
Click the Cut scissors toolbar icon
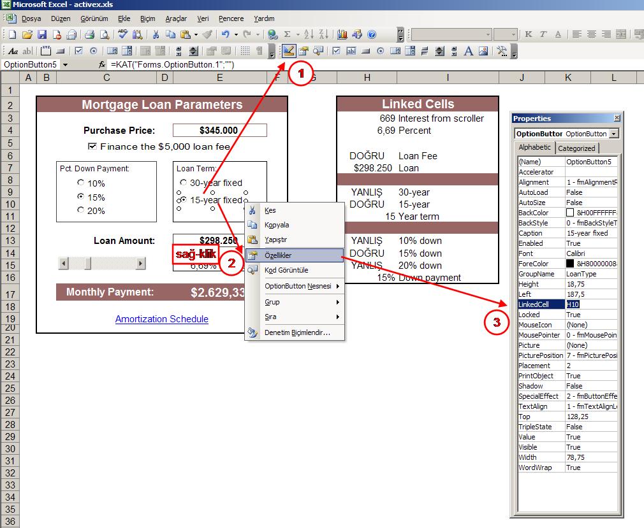pyautogui.click(x=155, y=34)
